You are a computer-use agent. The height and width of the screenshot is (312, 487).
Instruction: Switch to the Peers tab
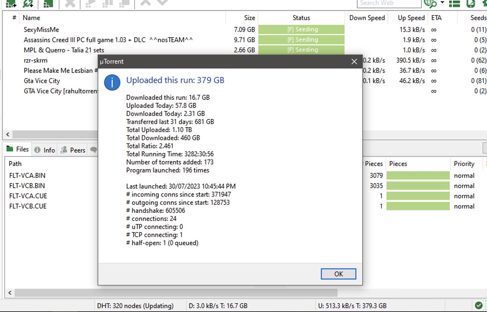point(73,150)
